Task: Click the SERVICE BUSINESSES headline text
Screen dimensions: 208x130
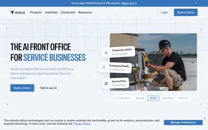Action: coord(54,58)
